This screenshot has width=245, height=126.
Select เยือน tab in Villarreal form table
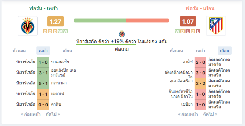(67, 51)
